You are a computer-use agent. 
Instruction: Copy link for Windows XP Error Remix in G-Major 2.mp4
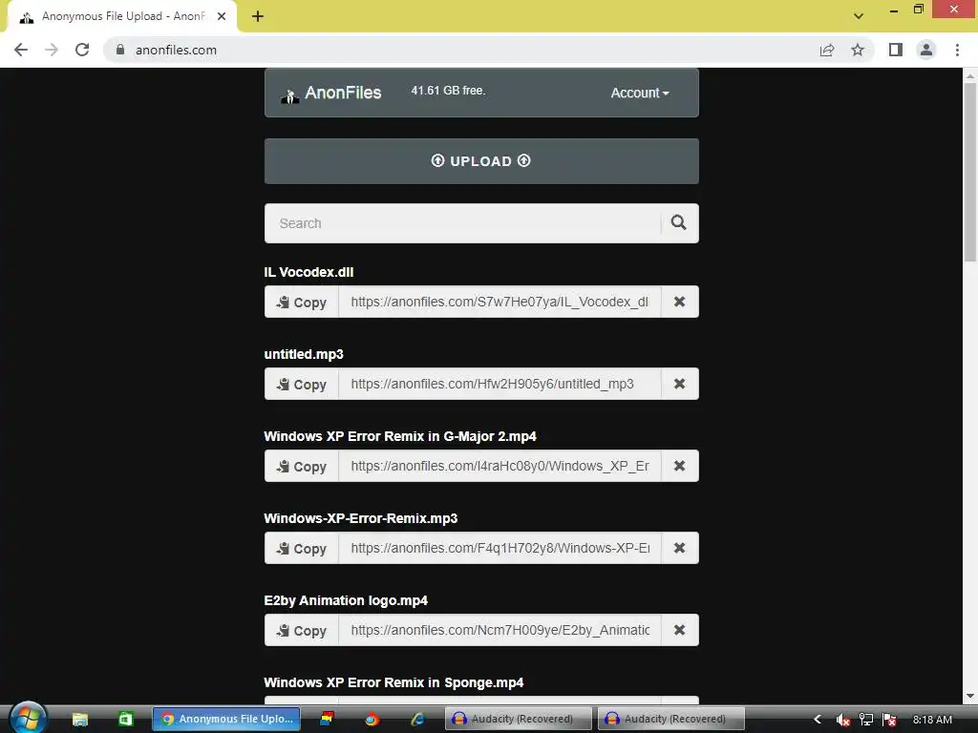pyautogui.click(x=302, y=466)
